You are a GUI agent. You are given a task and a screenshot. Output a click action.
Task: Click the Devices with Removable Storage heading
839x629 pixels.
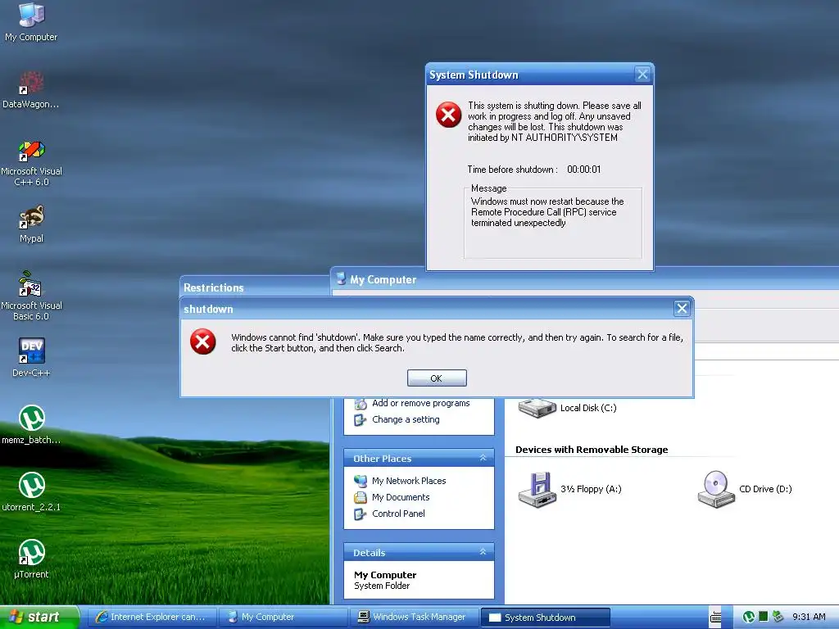click(x=592, y=450)
